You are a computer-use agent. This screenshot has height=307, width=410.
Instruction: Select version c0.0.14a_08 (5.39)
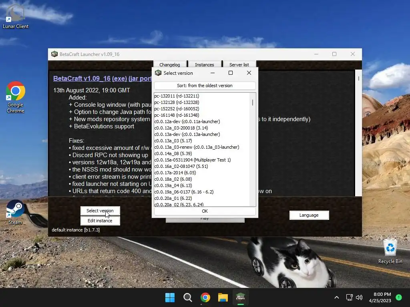202,153
